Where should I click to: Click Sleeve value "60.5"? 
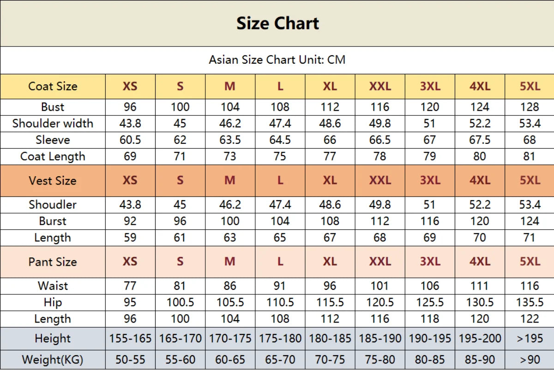point(130,140)
